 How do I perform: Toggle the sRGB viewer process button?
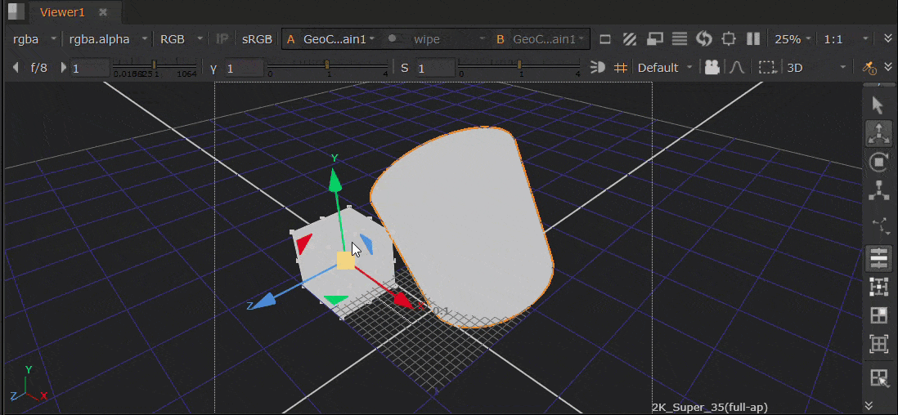pyautogui.click(x=257, y=38)
